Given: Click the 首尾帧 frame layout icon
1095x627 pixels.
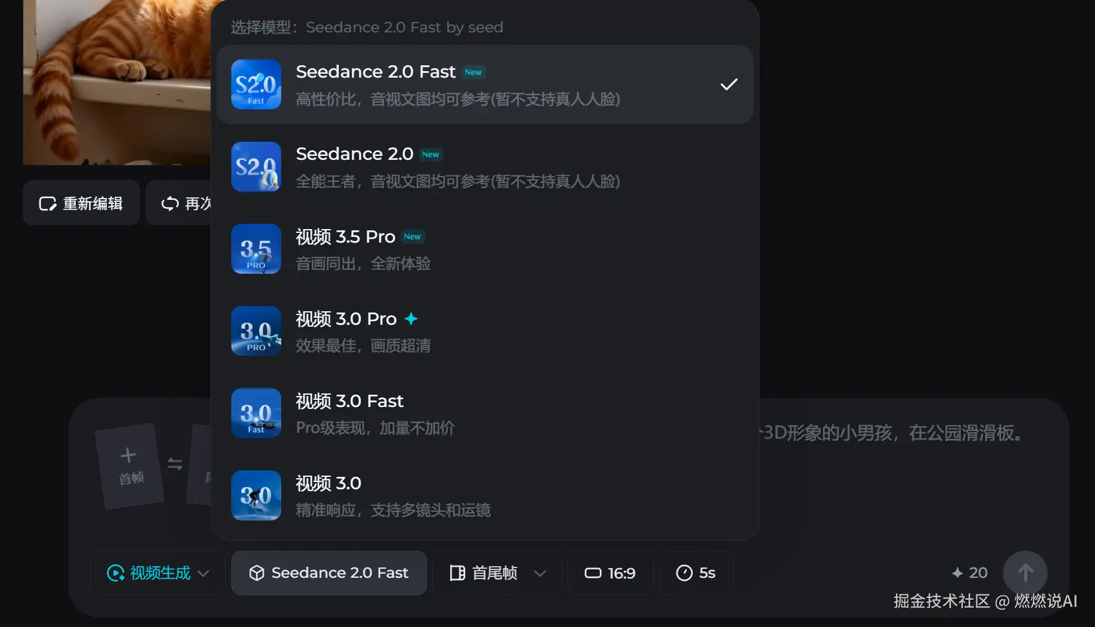Looking at the screenshot, I should tap(457, 573).
